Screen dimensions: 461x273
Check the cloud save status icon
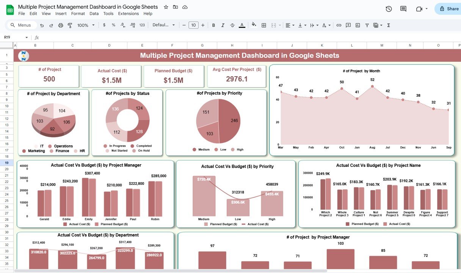tap(185, 7)
